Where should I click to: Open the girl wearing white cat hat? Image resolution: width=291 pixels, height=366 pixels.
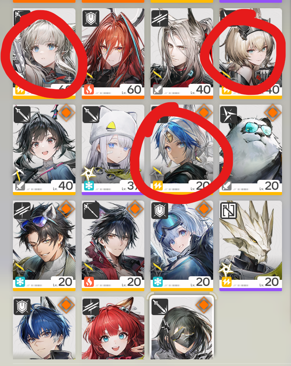(113, 150)
